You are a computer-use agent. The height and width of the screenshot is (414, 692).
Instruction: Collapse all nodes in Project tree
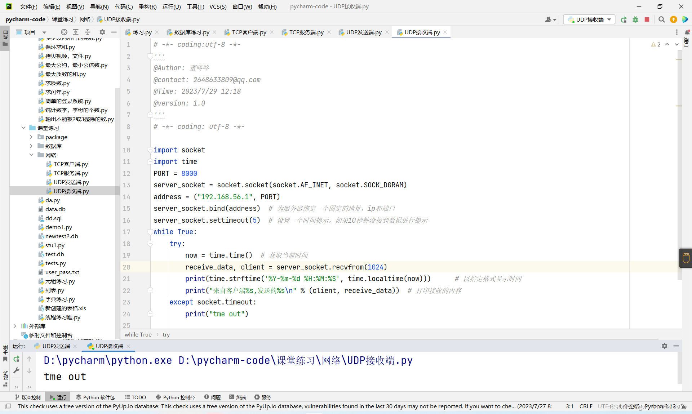[x=88, y=32]
